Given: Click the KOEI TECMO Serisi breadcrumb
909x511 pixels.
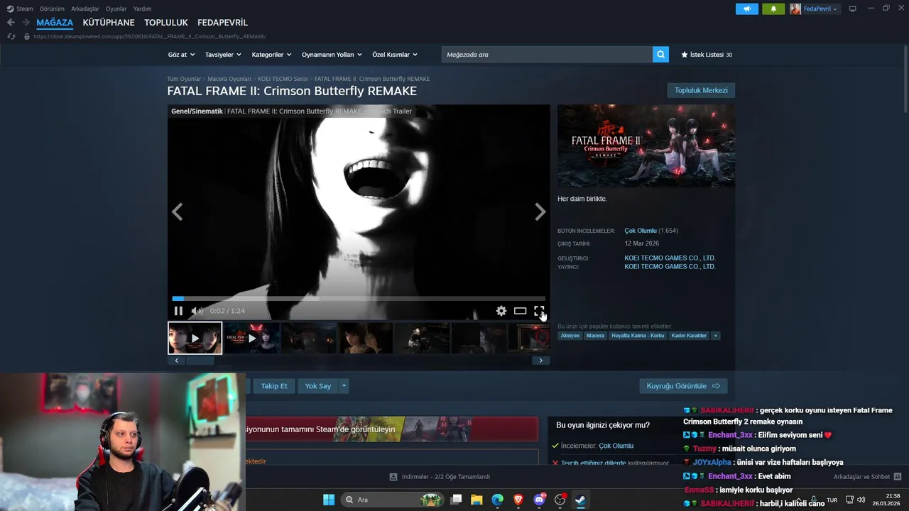Looking at the screenshot, I should coord(283,79).
